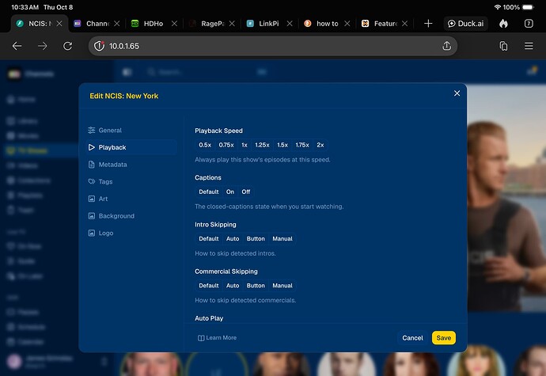Open the browser bookmarks pages icon

[503, 46]
